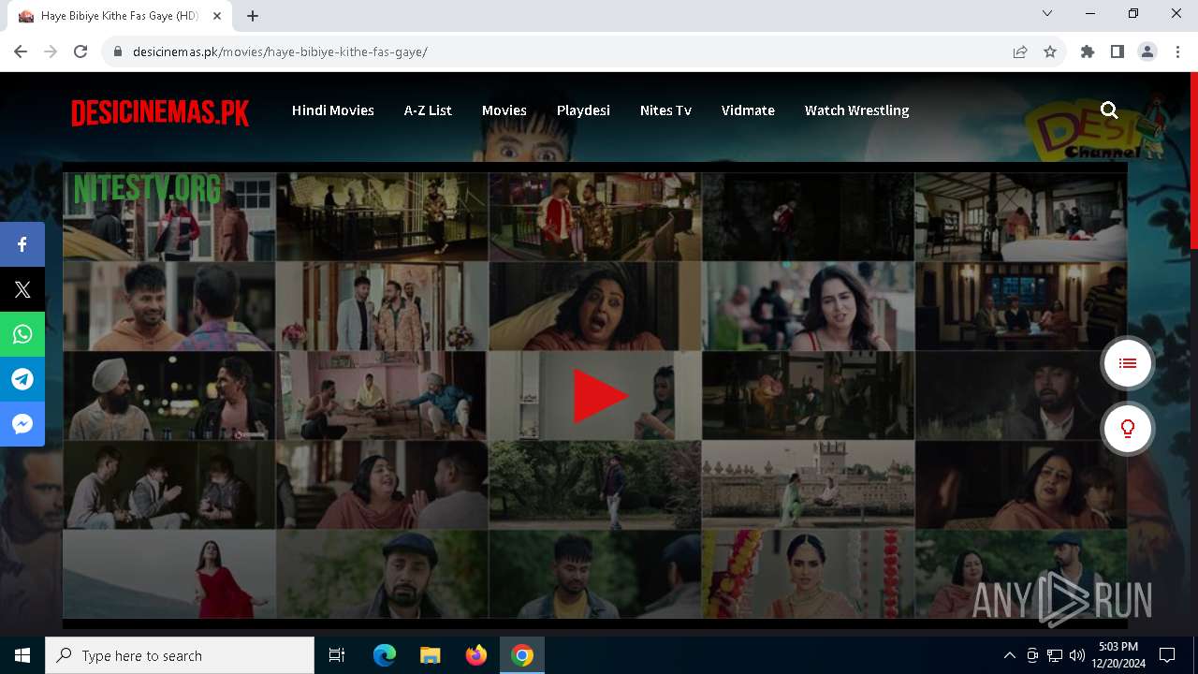The height and width of the screenshot is (674, 1198).
Task: Share on X (Twitter) from the side bar
Action: coord(22,289)
